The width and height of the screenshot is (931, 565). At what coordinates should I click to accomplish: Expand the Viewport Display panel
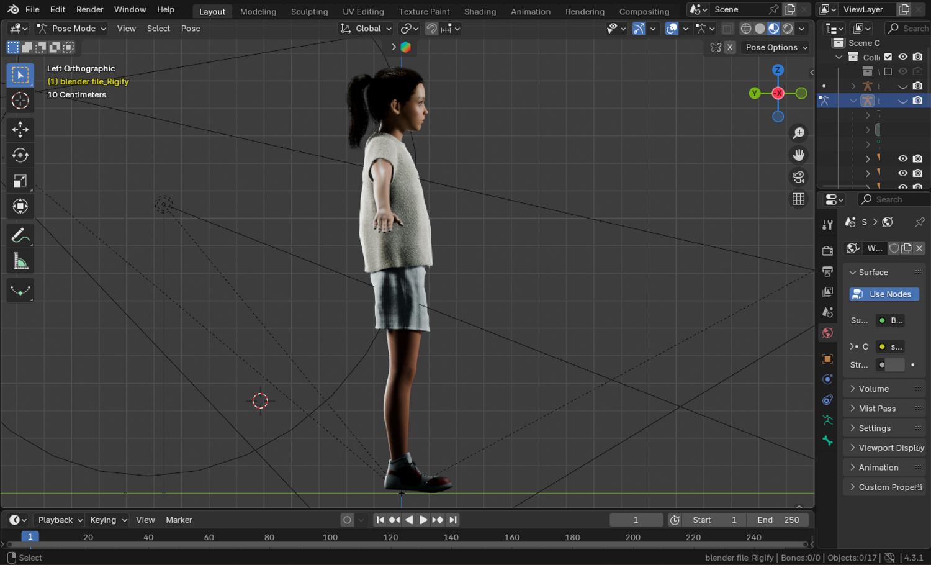[884, 448]
